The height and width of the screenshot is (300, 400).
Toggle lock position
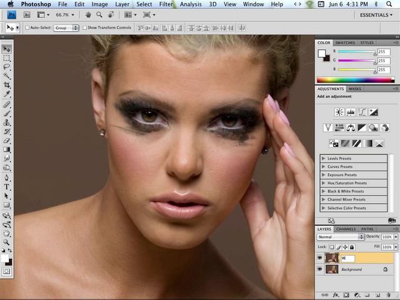[x=345, y=247]
